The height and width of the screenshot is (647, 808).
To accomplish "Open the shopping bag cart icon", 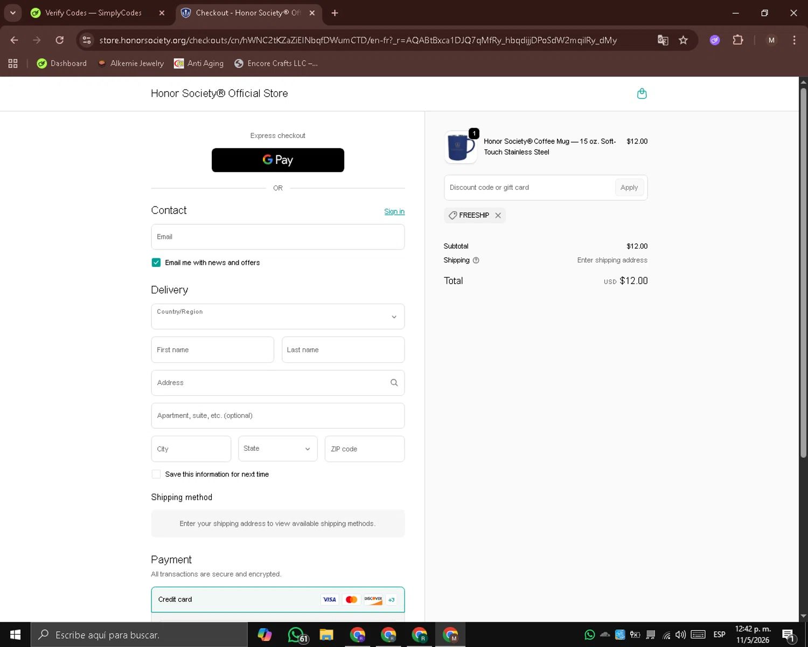I will pyautogui.click(x=642, y=93).
